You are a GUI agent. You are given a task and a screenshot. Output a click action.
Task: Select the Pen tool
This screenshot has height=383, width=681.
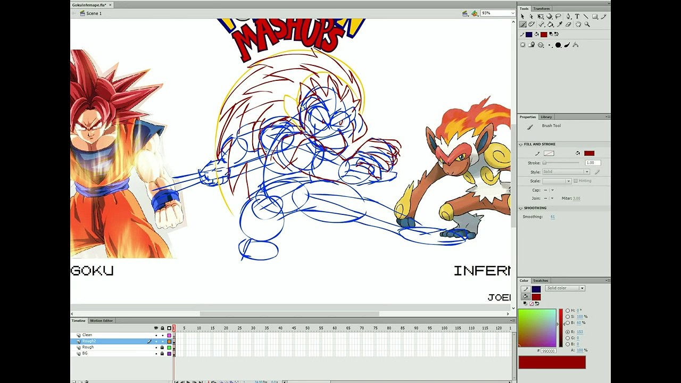[568, 16]
